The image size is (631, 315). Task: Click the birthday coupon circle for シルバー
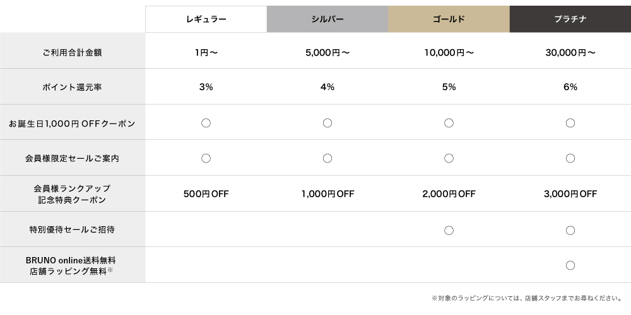tap(327, 123)
